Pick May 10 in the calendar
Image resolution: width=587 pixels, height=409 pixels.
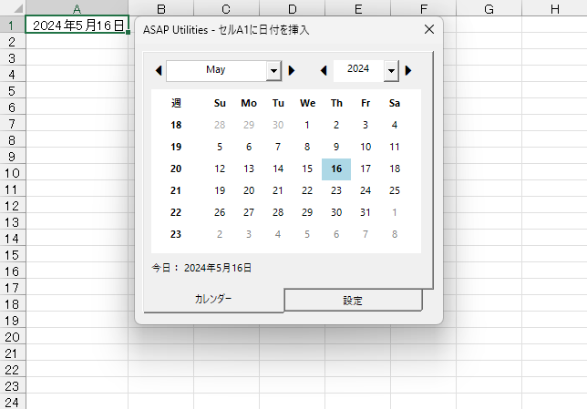(x=366, y=147)
